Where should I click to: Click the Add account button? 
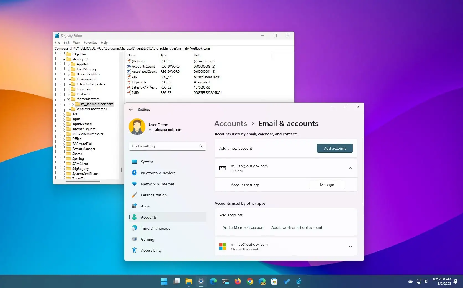coord(335,148)
